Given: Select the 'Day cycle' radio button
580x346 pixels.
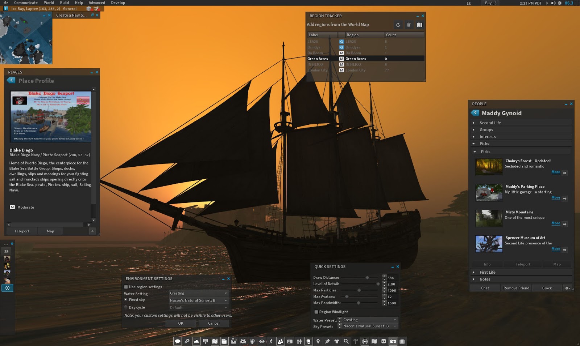Looking at the screenshot, I should click(125, 307).
